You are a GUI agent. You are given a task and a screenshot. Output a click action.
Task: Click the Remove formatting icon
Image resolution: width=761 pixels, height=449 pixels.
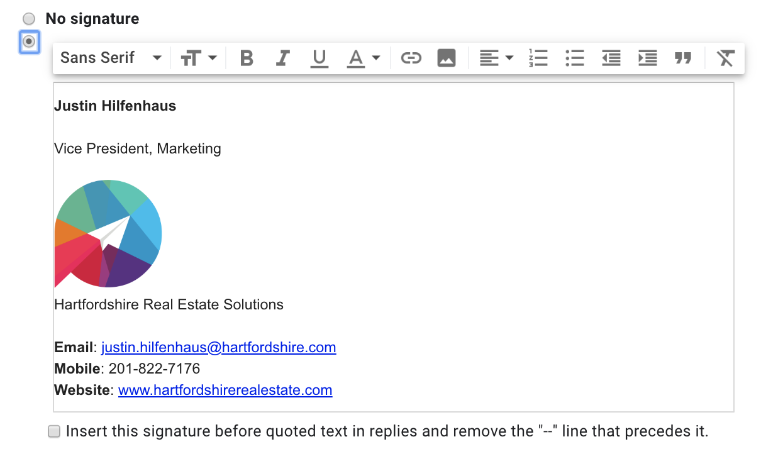725,57
